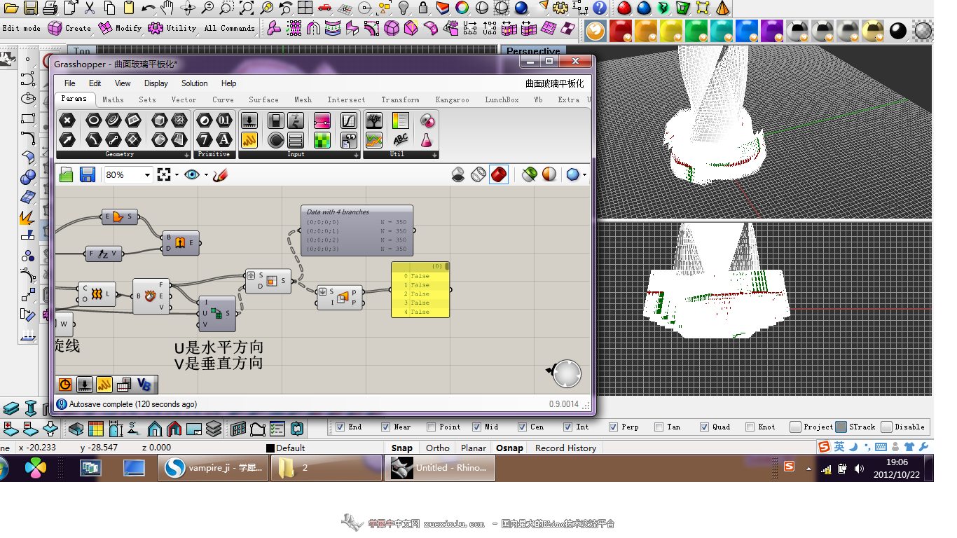Viewport: 957px width, 538px height.
Task: Open the zoom extents dropdown arrow in Grasshopper
Action: [x=177, y=175]
